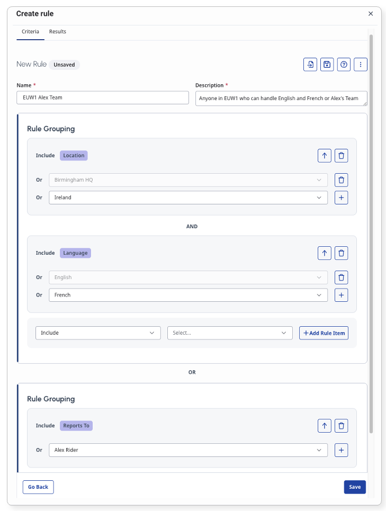The width and height of the screenshot is (386, 511).
Task: Add another Reports To value
Action: 342,450
